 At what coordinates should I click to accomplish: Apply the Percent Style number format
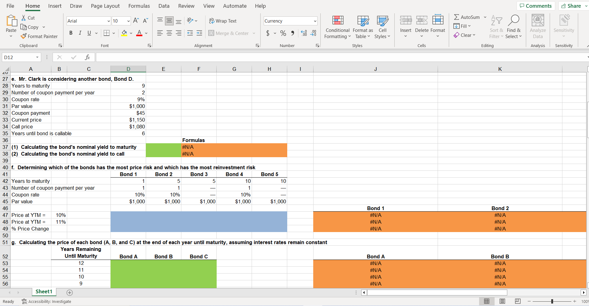click(283, 33)
